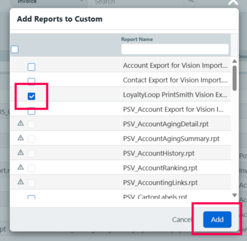Viewport: 247px width, 241px height.
Task: Select the Contact Export for Vision Import row
Action: [175, 80]
